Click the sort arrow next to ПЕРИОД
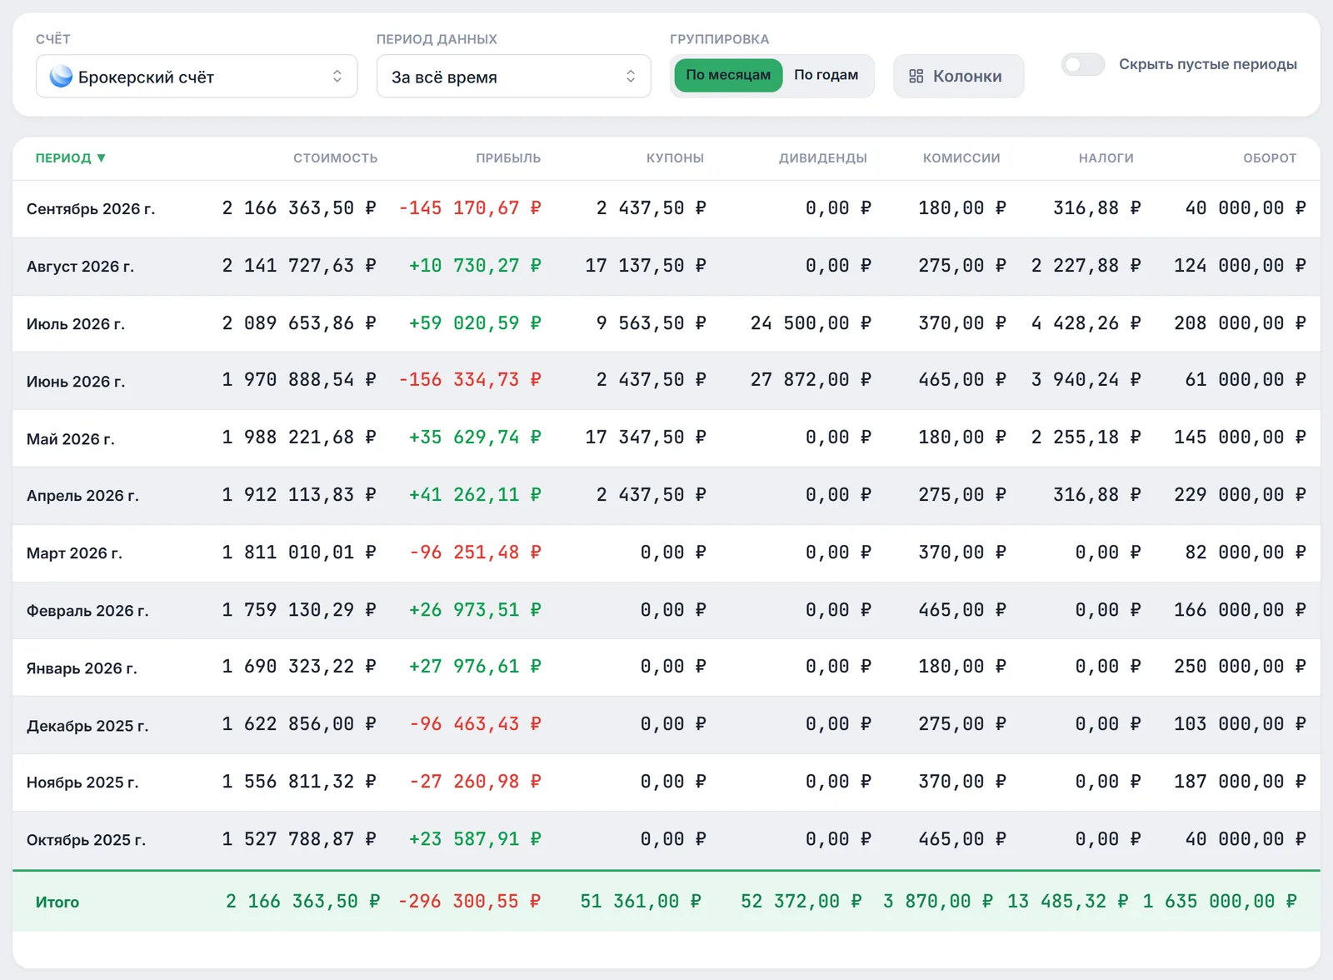The width and height of the screenshot is (1333, 980). pyautogui.click(x=101, y=157)
